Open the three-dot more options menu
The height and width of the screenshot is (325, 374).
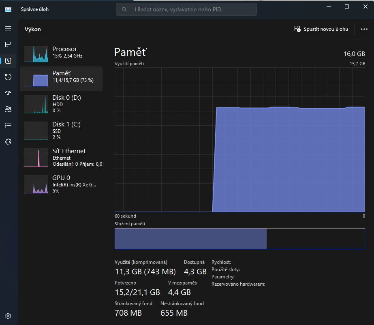coord(363,29)
